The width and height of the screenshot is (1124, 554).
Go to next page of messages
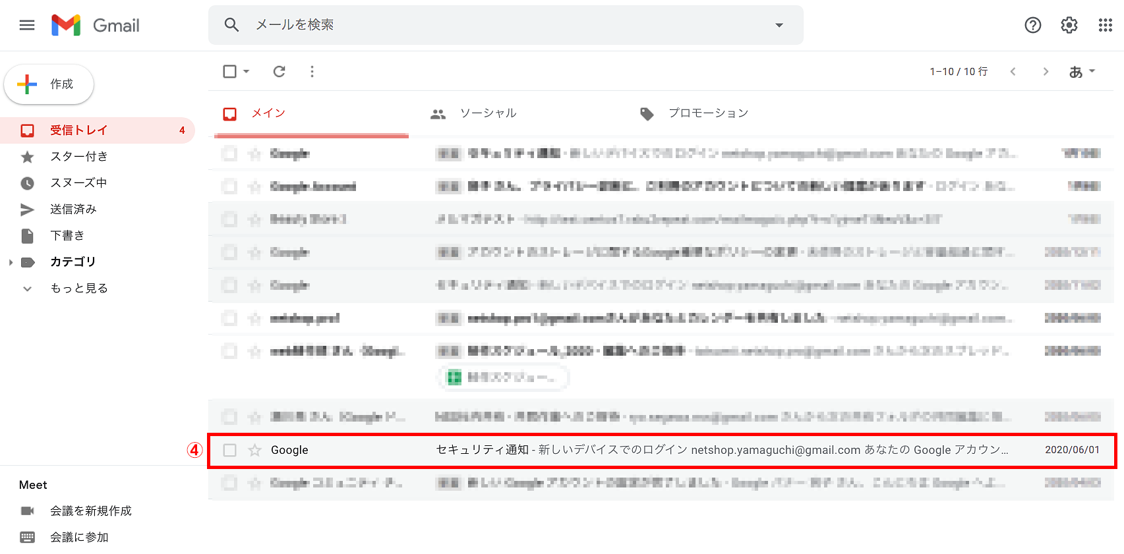point(1045,71)
